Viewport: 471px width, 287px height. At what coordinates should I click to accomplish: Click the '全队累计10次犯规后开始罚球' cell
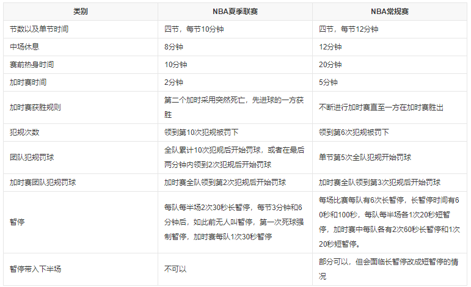click(235, 158)
